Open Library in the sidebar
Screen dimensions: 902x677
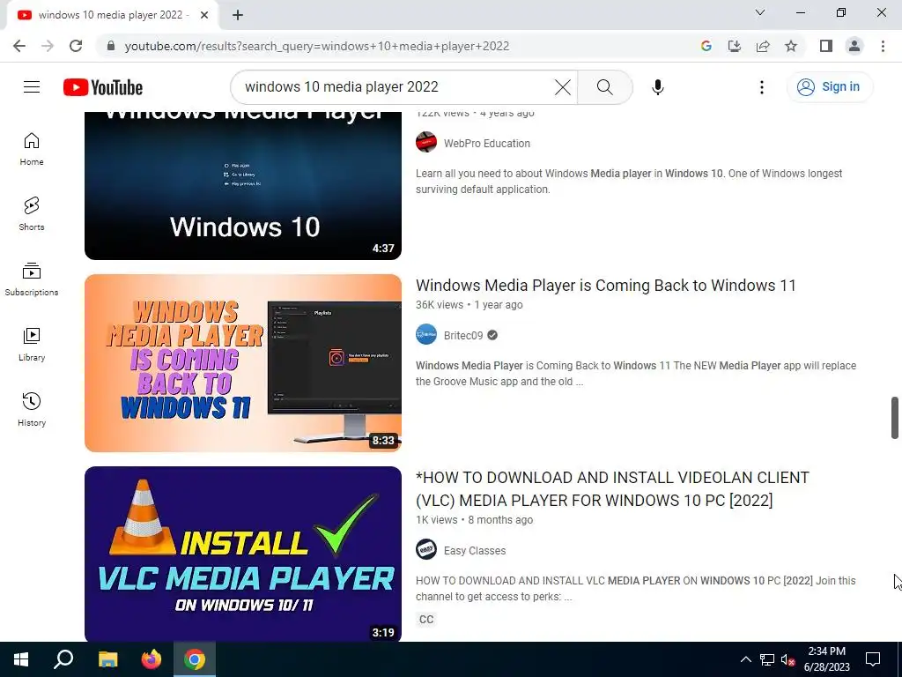[x=32, y=345]
